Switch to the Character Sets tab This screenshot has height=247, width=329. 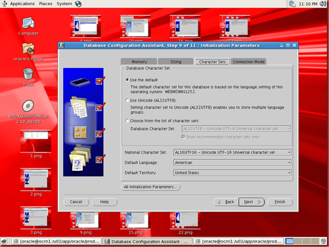[212, 62]
